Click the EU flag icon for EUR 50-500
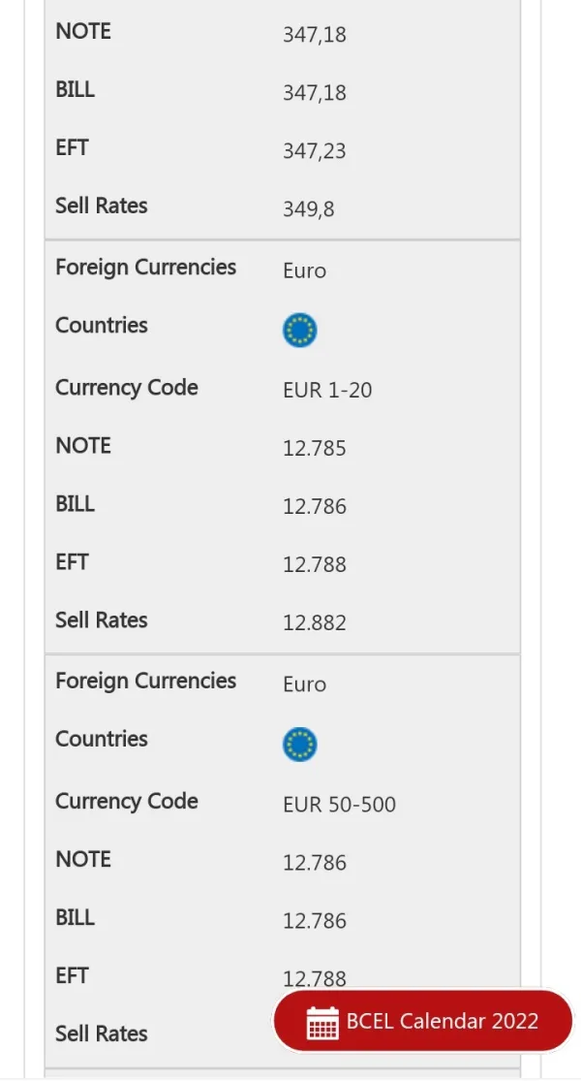The image size is (581, 1081). [300, 745]
